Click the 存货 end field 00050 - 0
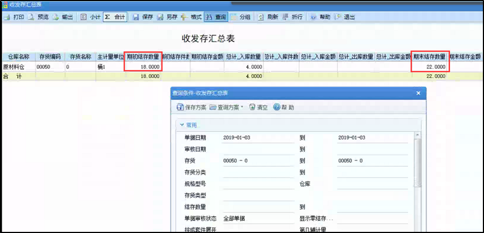 pyautogui.click(x=373, y=161)
